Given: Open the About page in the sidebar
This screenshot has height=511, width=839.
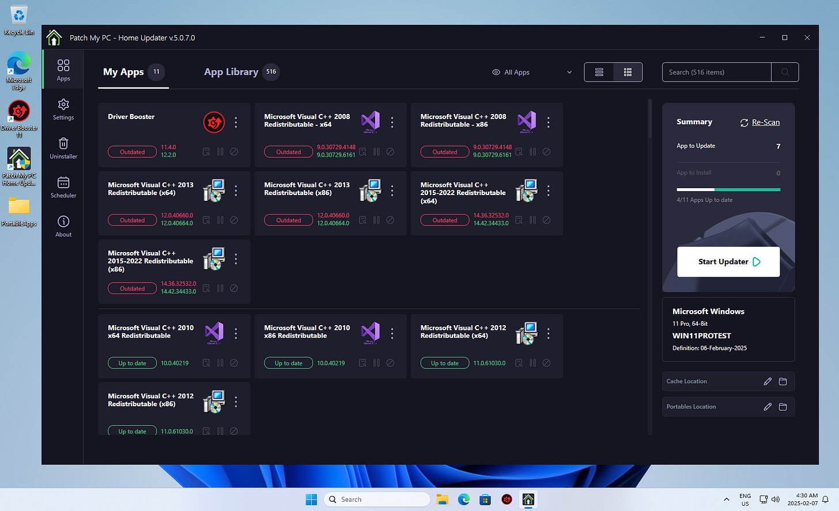Looking at the screenshot, I should [x=63, y=226].
